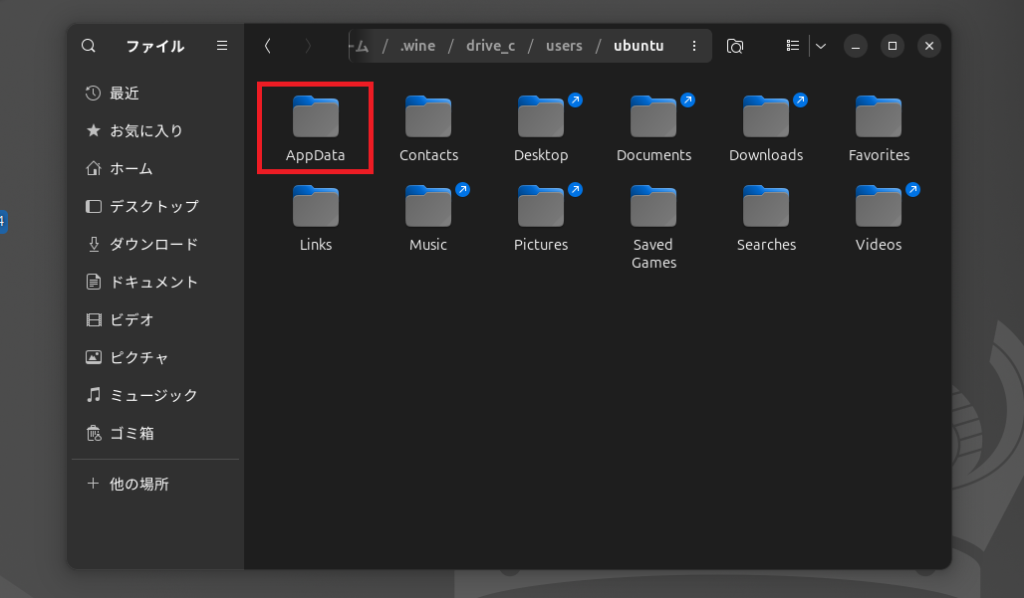Toggle the list view icon
This screenshot has width=1024, height=598.
point(793,46)
